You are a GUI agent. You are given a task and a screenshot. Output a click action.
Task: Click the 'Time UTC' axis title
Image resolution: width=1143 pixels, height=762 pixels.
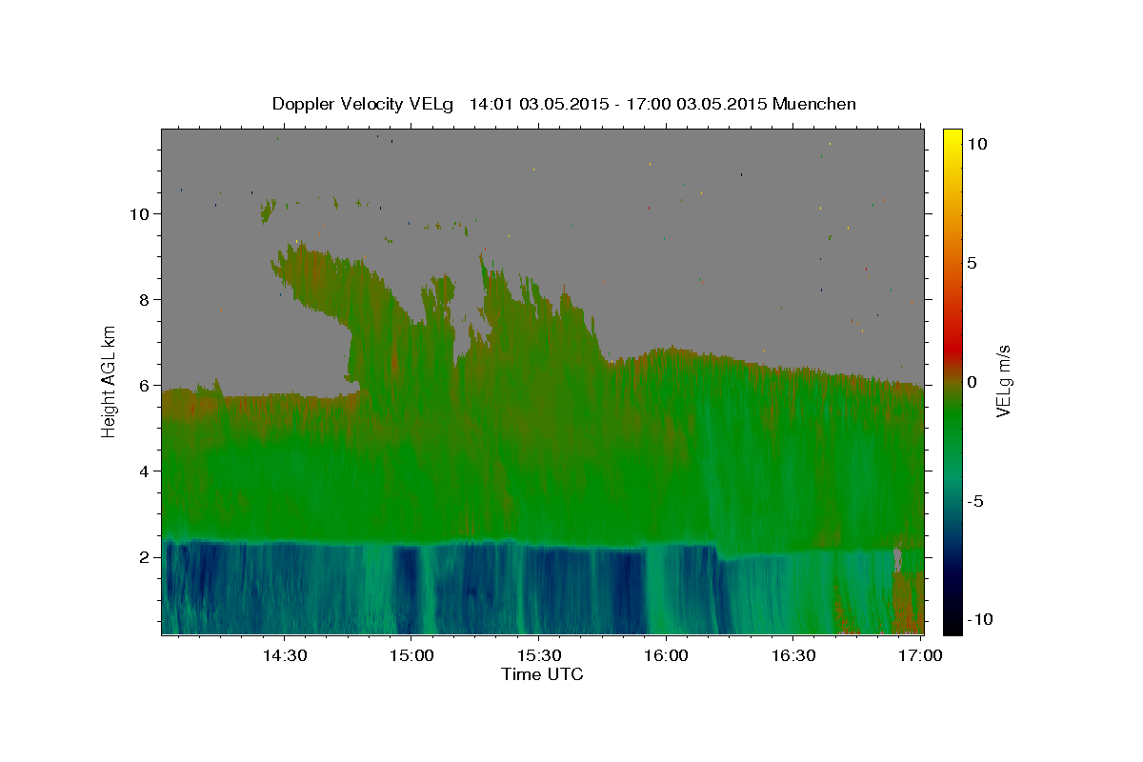542,674
